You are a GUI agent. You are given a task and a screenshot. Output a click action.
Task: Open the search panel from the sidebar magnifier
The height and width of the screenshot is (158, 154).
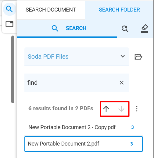[x=9, y=9]
